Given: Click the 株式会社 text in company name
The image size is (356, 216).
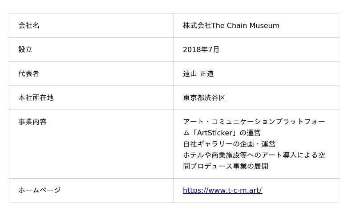Looking at the screenshot, I should point(197,26).
